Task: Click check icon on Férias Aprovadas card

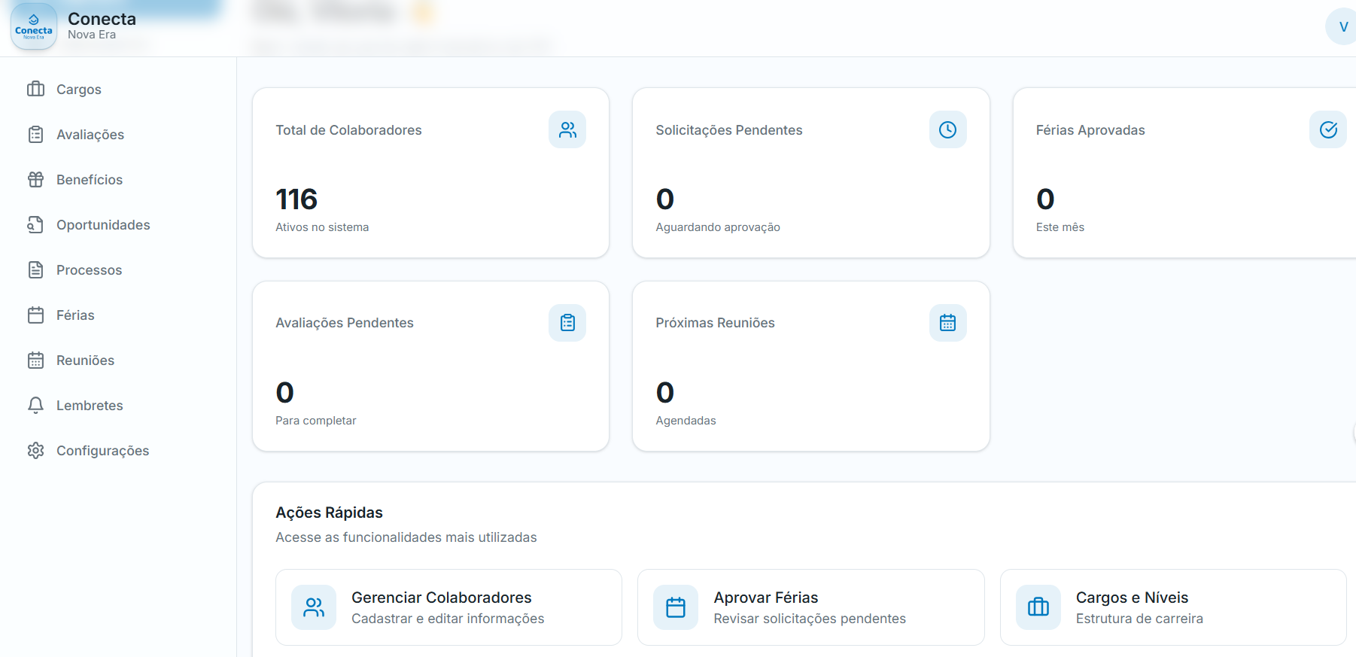Action: click(x=1328, y=129)
